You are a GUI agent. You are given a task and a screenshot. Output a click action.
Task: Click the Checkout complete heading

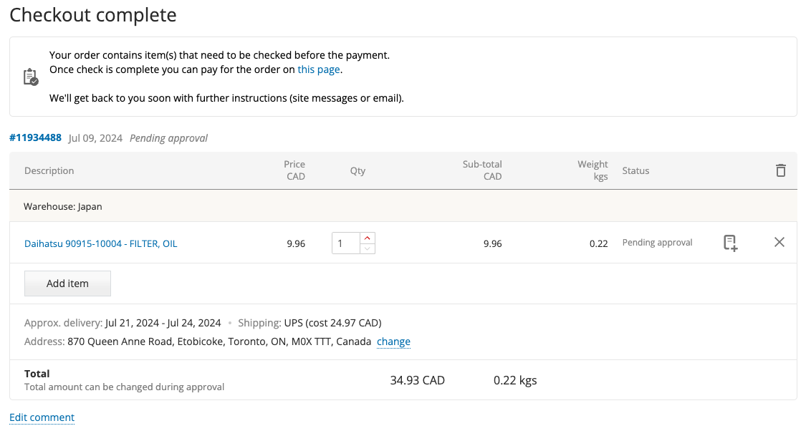(93, 14)
